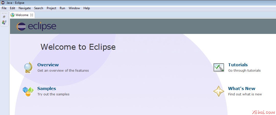Open the File menu
The height and width of the screenshot is (115, 276).
coord(4,8)
